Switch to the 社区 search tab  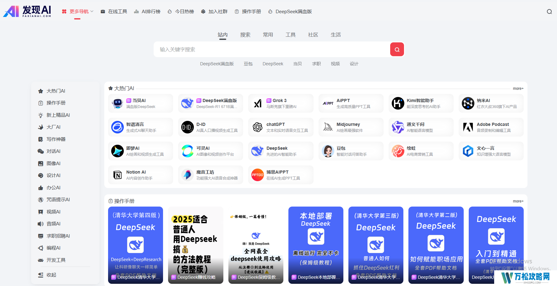pyautogui.click(x=313, y=35)
